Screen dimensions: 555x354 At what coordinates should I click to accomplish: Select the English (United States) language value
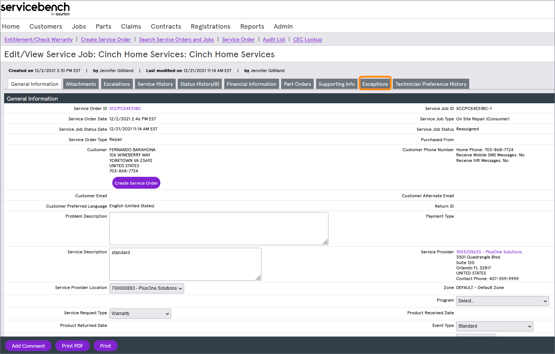[x=132, y=206]
